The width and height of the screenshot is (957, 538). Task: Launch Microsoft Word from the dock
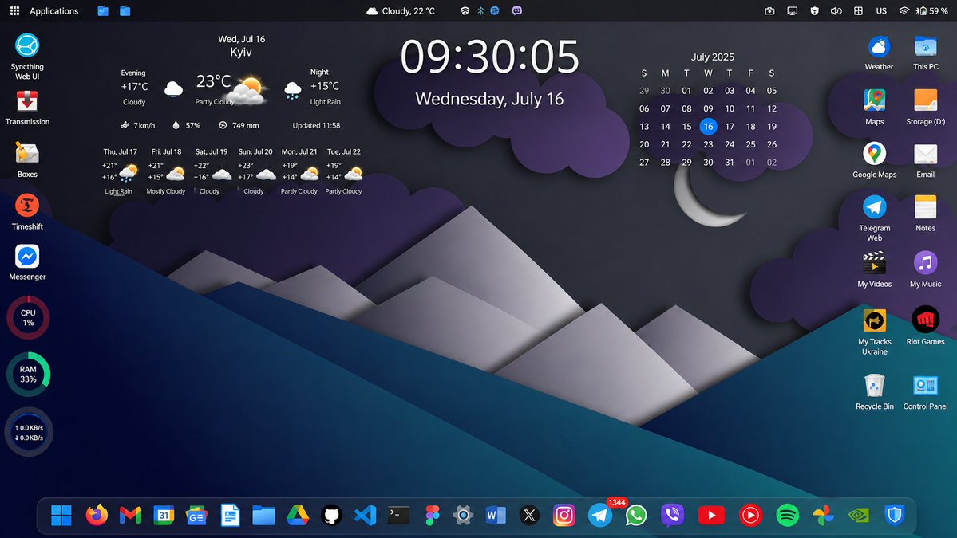point(496,516)
